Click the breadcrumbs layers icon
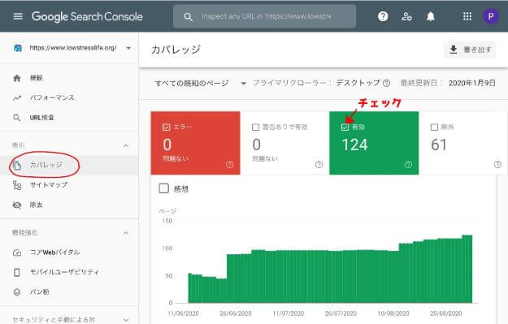Screen dimensions: 508x324 tap(17, 292)
